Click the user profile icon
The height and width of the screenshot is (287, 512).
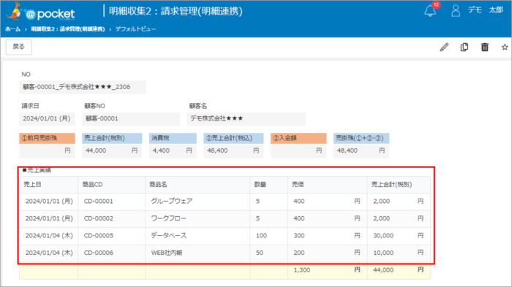(x=456, y=11)
